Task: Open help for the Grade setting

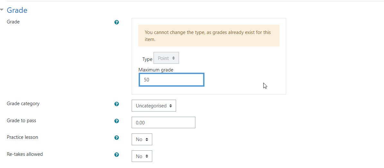Action: click(117, 22)
